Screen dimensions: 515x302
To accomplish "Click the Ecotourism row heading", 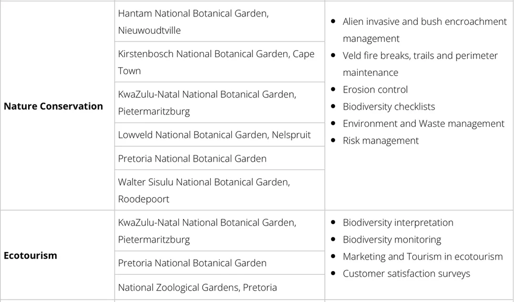I will [31, 255].
